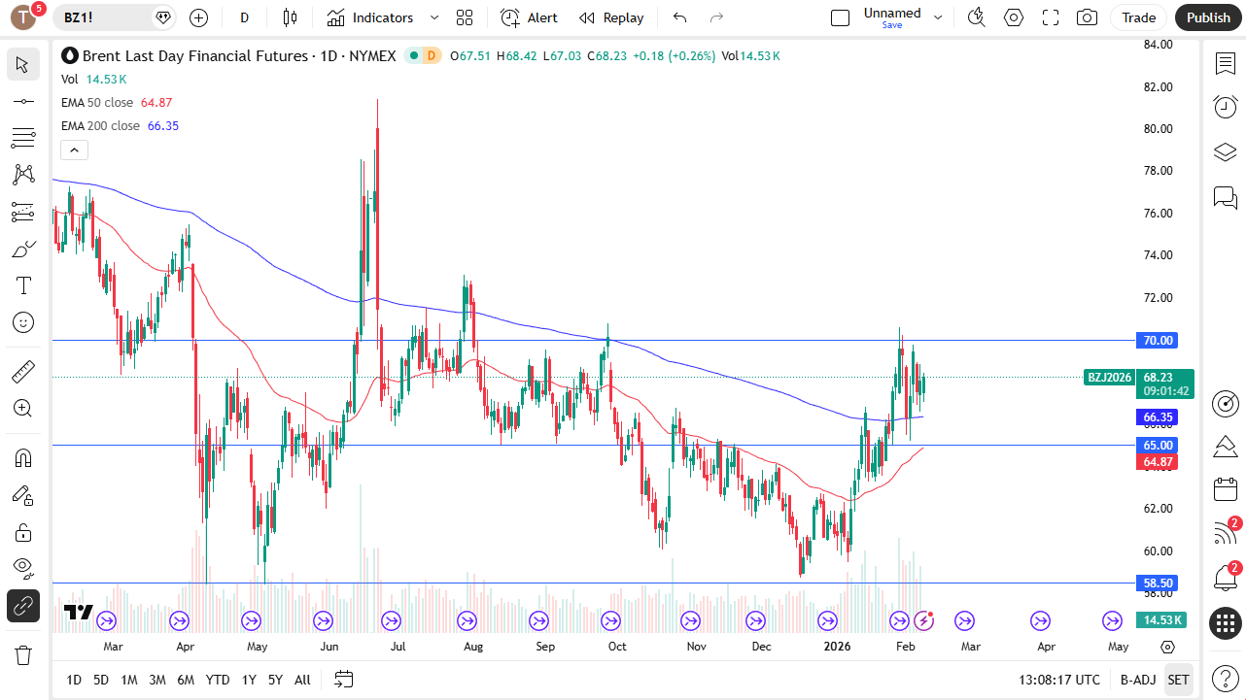Select the YTD time range
The height and width of the screenshot is (700, 1246).
[x=218, y=680]
